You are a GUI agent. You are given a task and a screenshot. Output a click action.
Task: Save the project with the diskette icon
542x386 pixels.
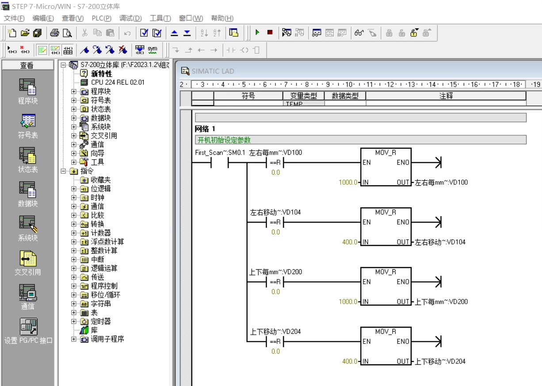[37, 33]
